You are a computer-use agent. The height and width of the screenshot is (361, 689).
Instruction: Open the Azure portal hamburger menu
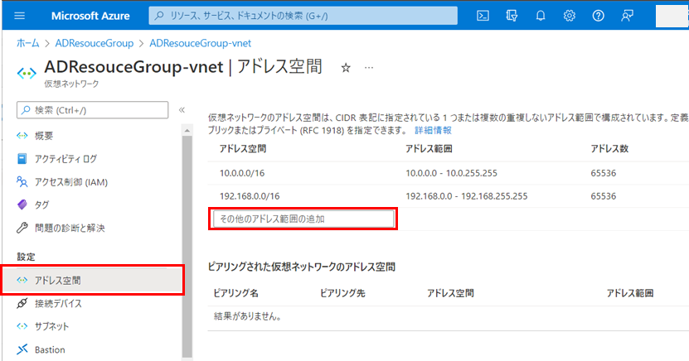coord(19,16)
